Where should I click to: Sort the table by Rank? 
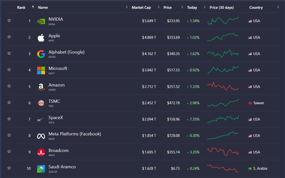pyautogui.click(x=33, y=7)
